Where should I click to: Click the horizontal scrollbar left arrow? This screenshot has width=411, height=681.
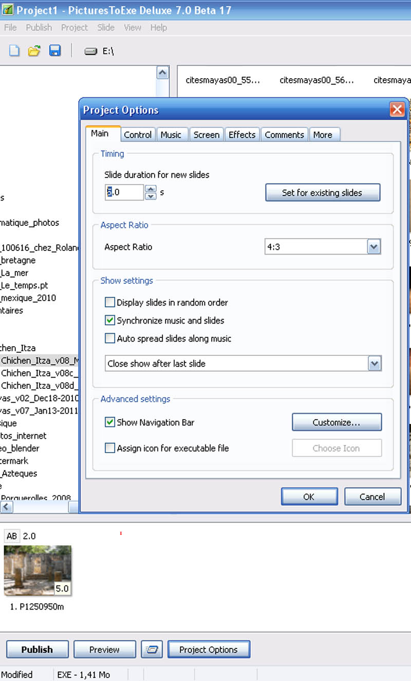pos(6,507)
